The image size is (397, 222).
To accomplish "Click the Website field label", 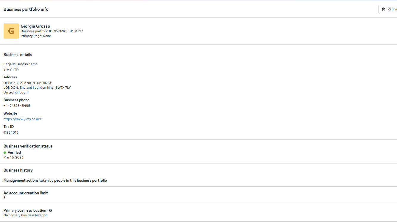I will click(x=10, y=113).
